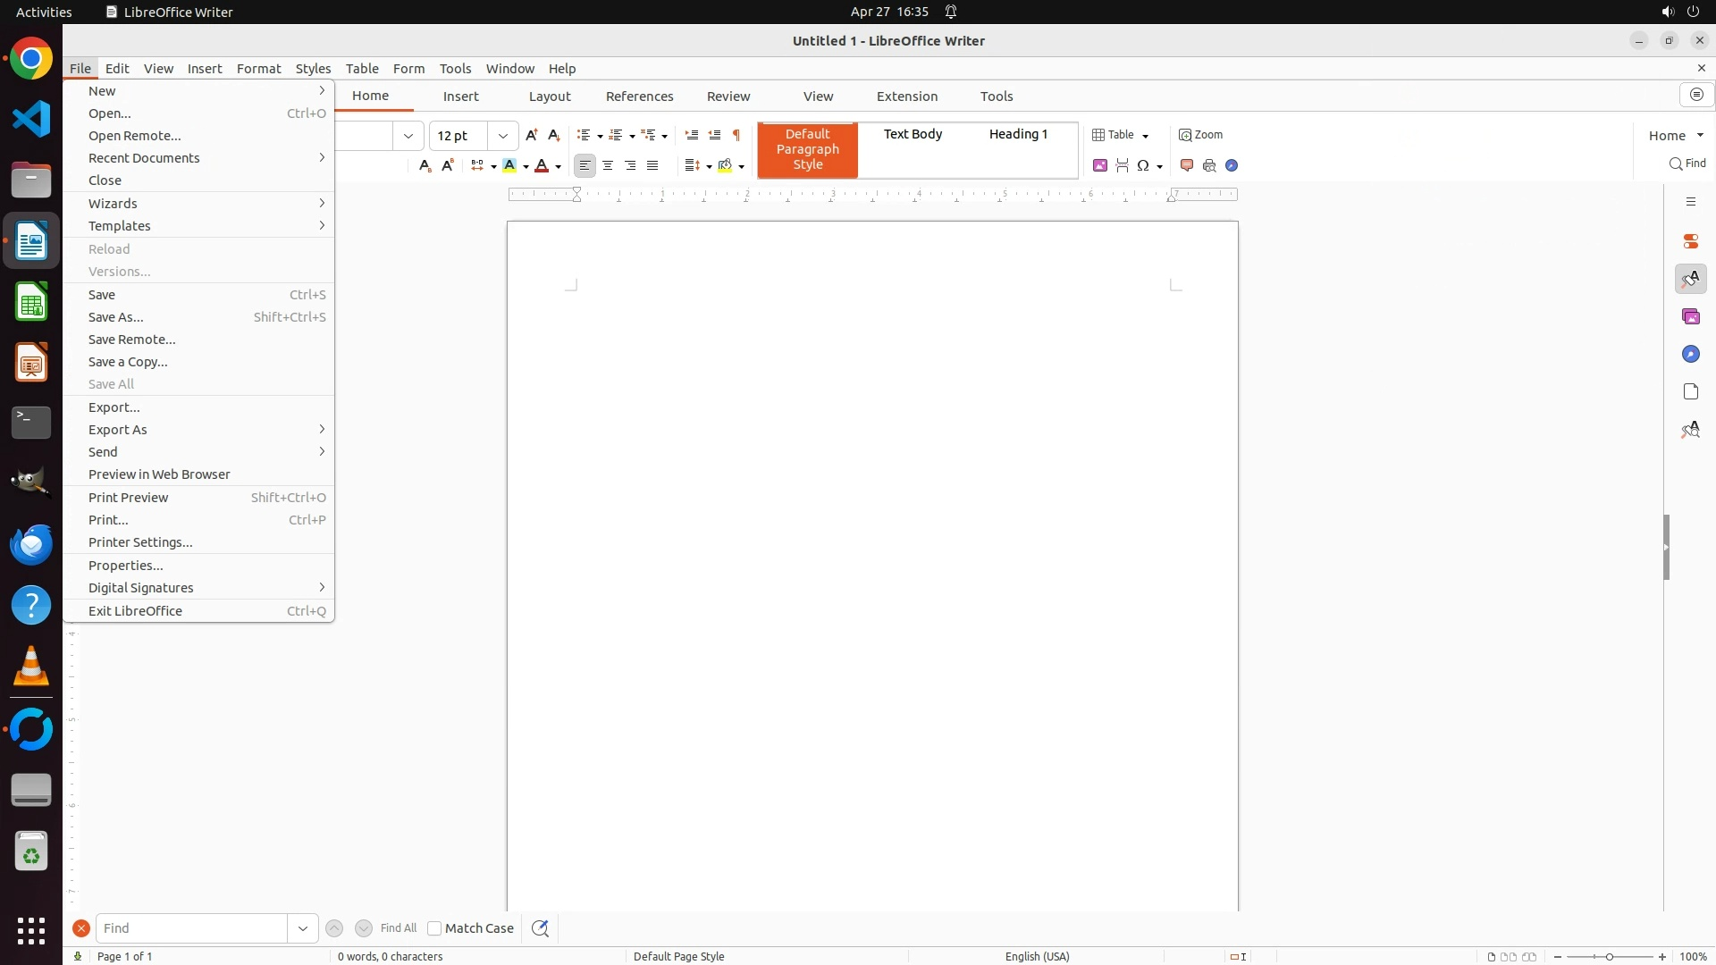1716x965 pixels.
Task: Switch to the References tab
Action: [x=639, y=96]
